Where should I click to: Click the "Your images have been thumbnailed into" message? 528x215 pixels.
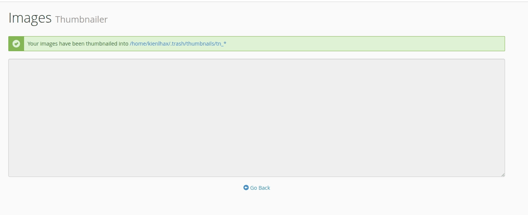78,44
